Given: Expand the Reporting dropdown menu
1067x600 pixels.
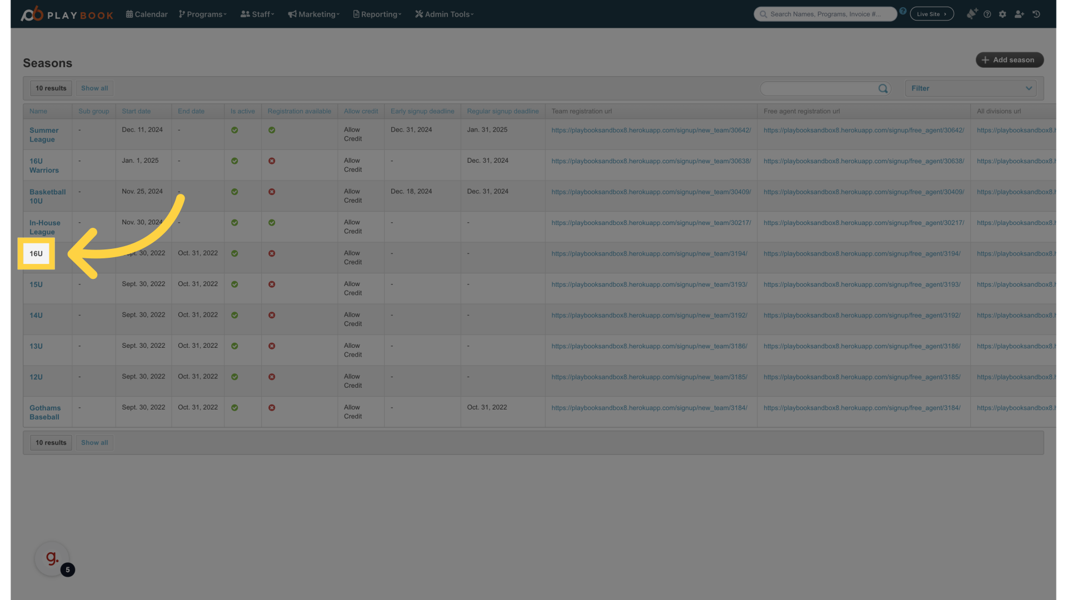Looking at the screenshot, I should (377, 14).
